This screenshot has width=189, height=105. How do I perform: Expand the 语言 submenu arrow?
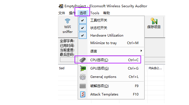coord(141,51)
